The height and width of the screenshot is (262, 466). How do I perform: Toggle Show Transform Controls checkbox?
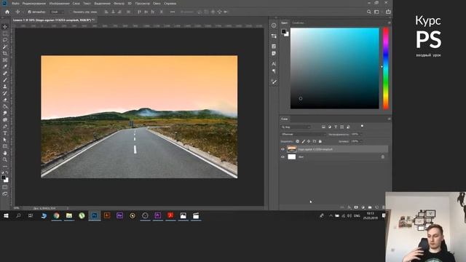[71, 12]
